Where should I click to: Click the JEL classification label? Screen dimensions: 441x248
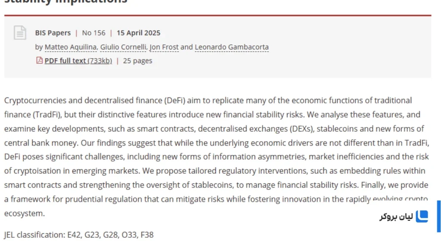click(x=34, y=235)
